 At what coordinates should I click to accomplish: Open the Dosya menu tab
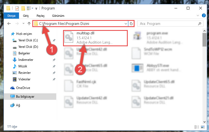(11, 16)
